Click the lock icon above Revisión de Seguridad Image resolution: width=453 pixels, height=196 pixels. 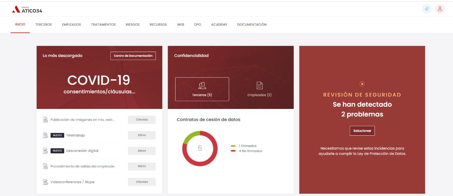click(362, 84)
